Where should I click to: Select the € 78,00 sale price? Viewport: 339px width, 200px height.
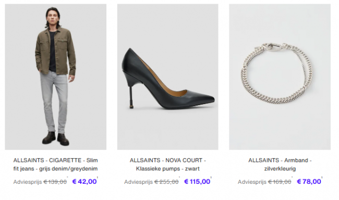pos(309,182)
